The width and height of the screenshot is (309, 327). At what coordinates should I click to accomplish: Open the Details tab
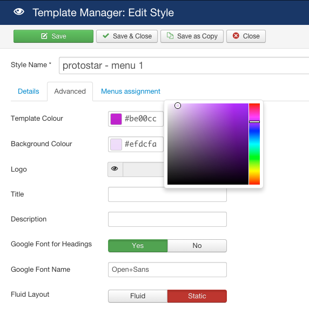(29, 91)
